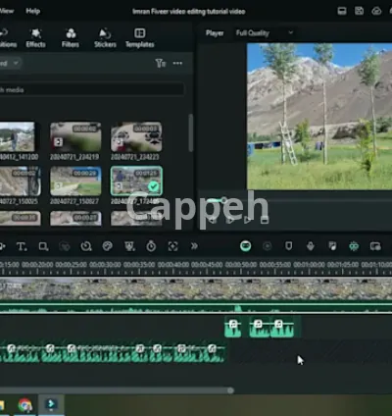Select the video clip's green audio waveform strip
Screen dimensions: 392x416
pyautogui.click(x=196, y=308)
